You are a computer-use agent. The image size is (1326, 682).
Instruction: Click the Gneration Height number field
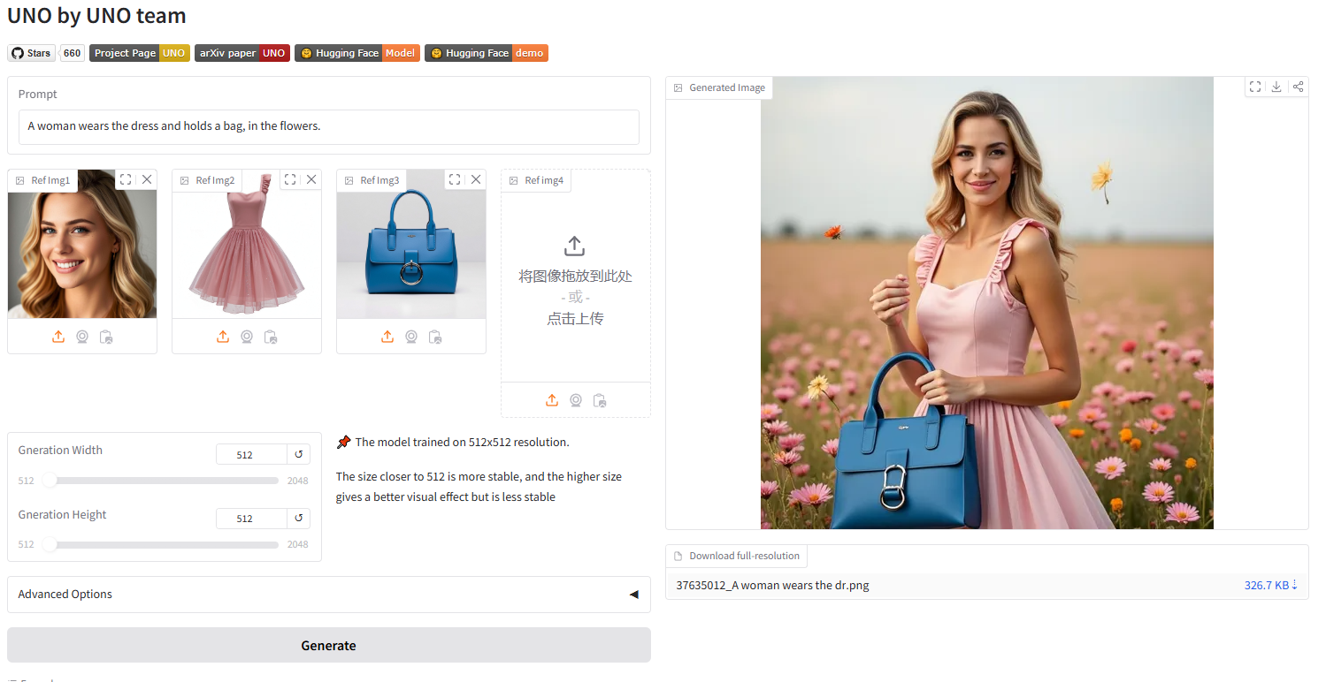(251, 519)
